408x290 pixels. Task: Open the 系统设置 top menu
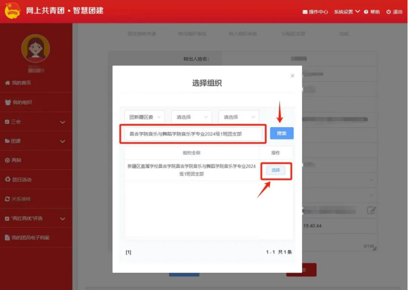point(347,12)
